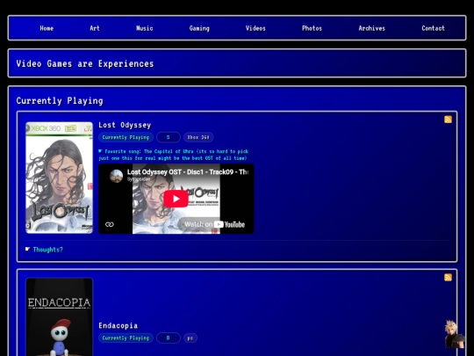Click the Lost Odyssey game title
The image size is (474, 356).
125,125
